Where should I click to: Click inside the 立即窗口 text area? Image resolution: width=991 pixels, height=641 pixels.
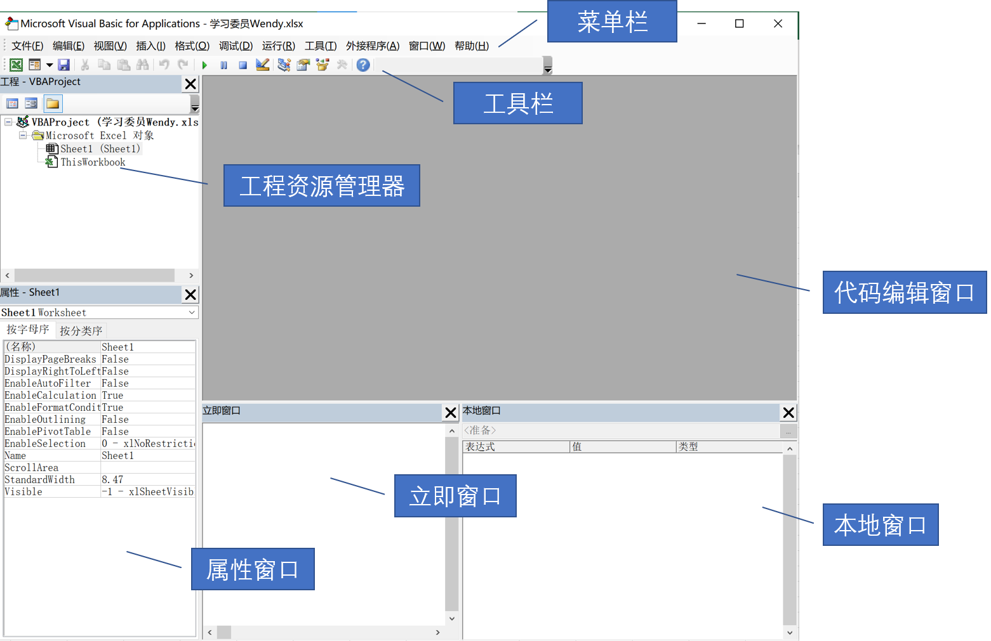tap(324, 524)
